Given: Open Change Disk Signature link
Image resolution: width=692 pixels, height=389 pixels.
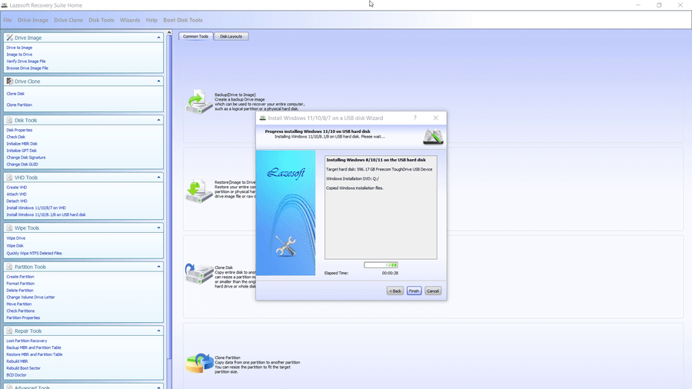Looking at the screenshot, I should point(26,158).
